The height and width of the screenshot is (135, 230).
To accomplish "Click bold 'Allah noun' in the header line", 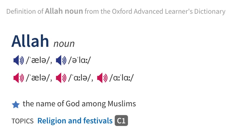I will tap(64, 11).
